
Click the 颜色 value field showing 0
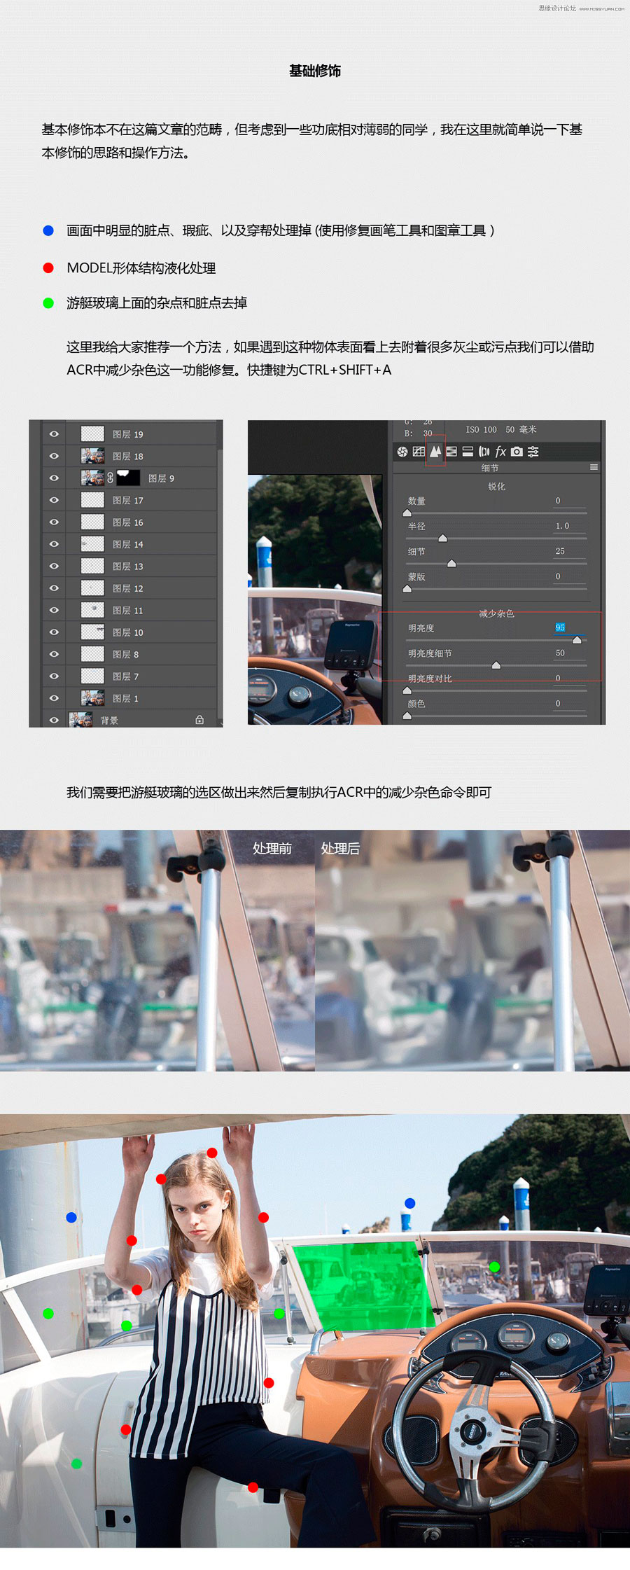[569, 703]
